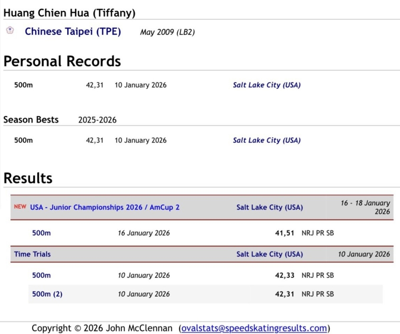Click the red NEW badge icon

pos(20,207)
